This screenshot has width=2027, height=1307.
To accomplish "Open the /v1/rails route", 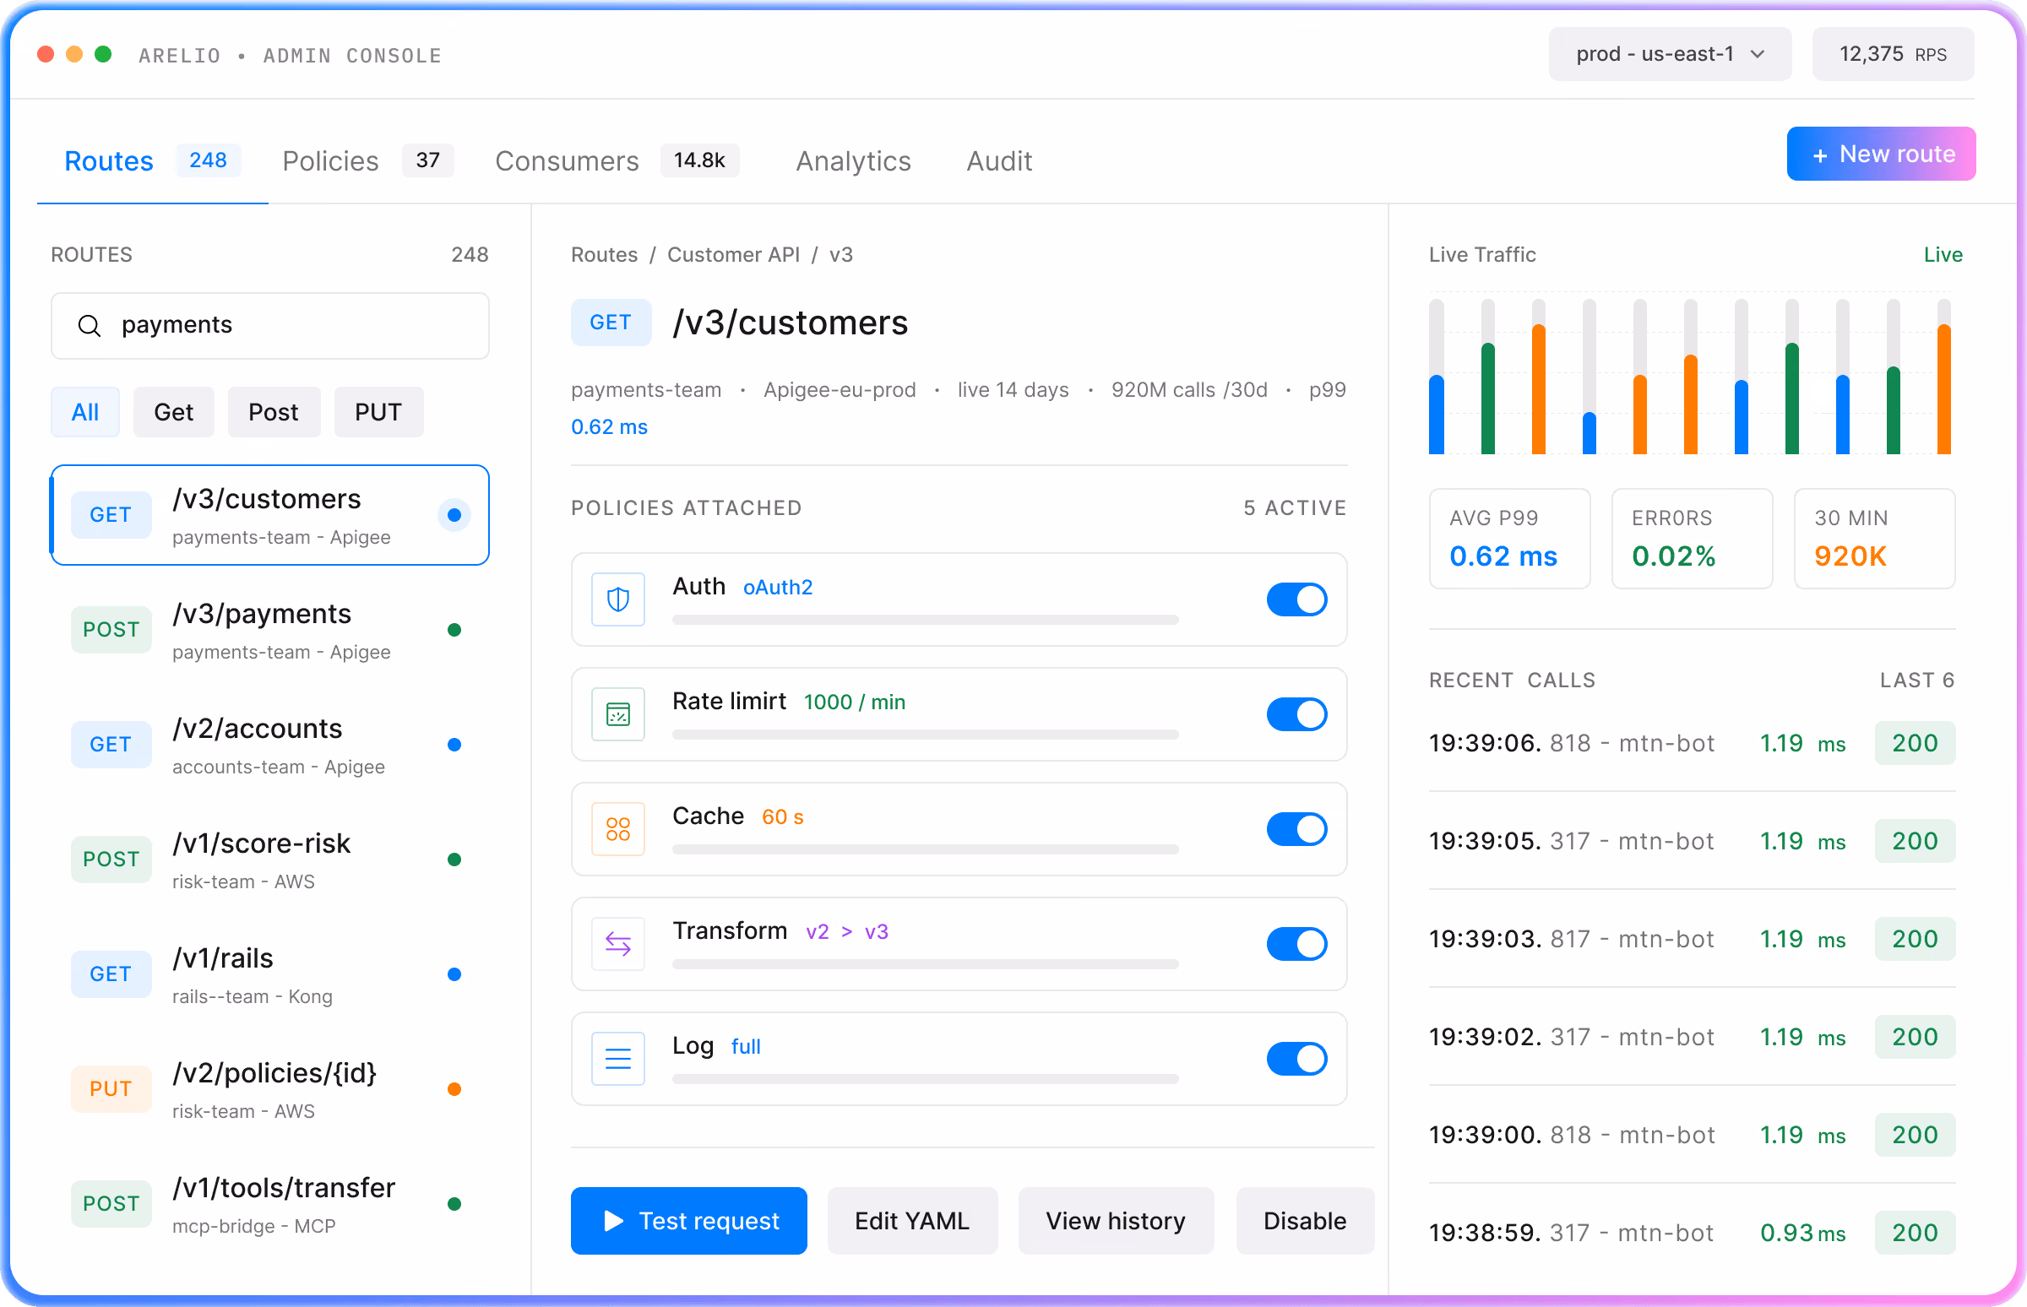I will tap(270, 975).
